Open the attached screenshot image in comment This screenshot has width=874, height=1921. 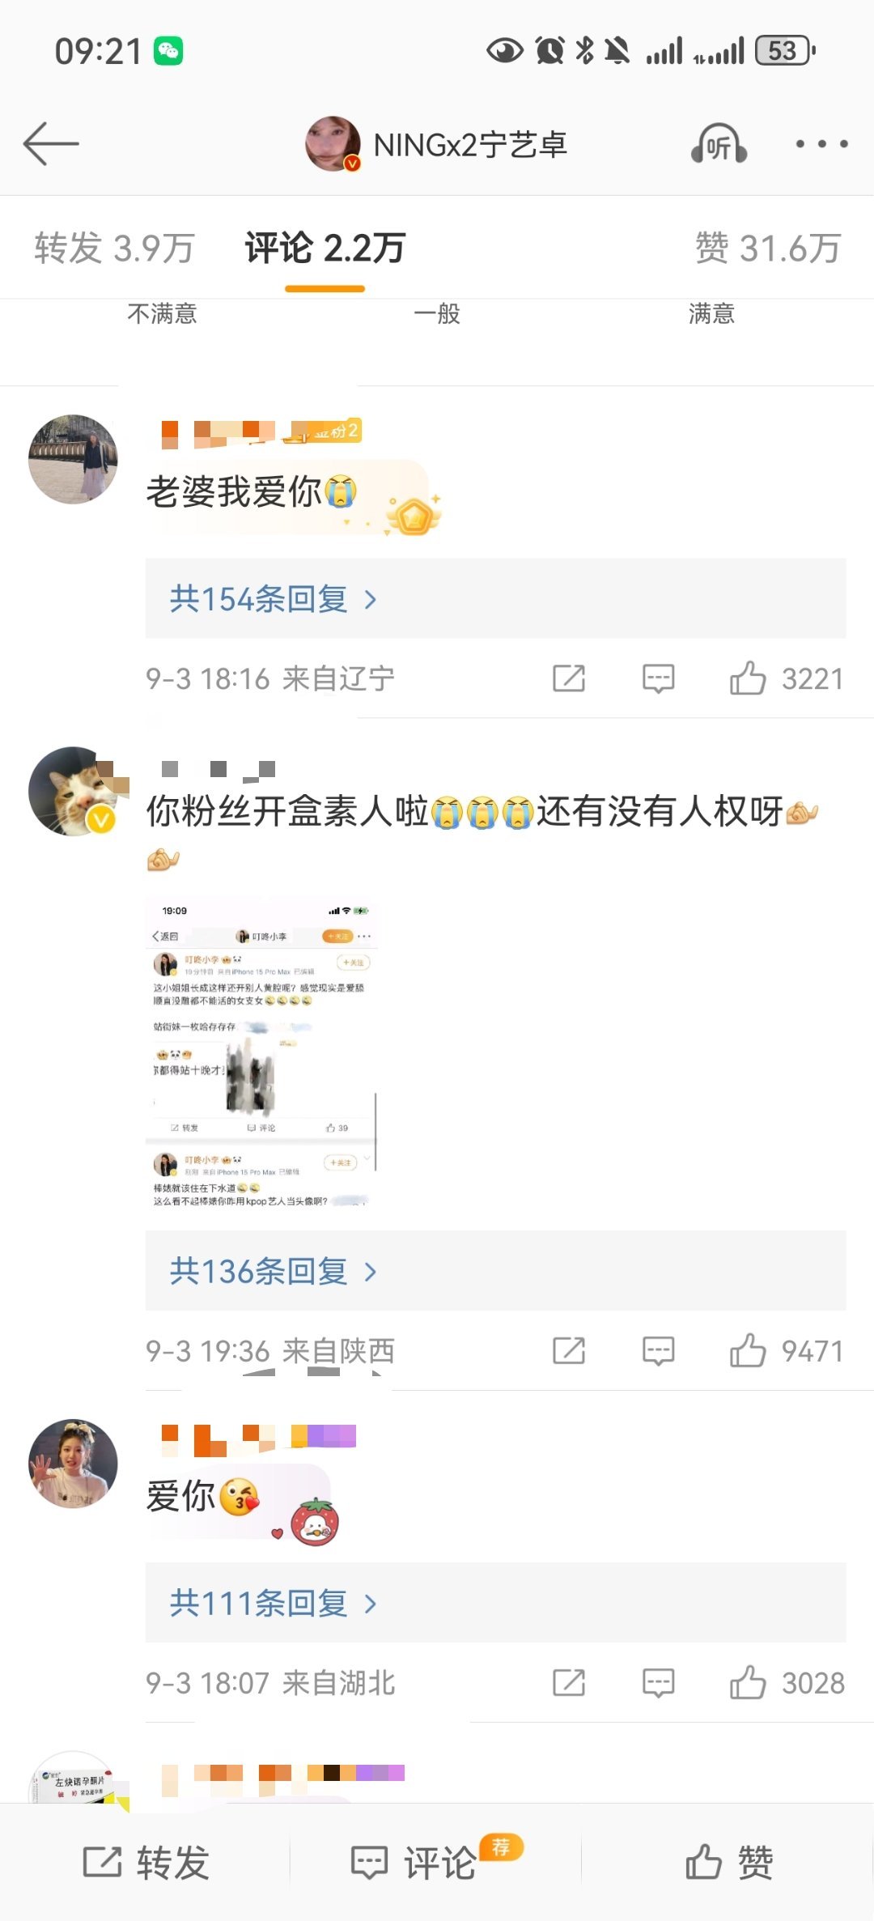pos(261,1053)
